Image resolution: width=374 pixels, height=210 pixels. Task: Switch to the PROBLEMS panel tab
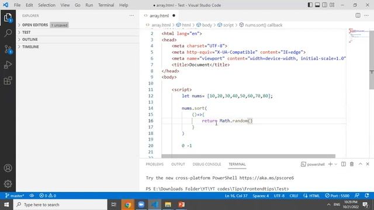[154, 164]
